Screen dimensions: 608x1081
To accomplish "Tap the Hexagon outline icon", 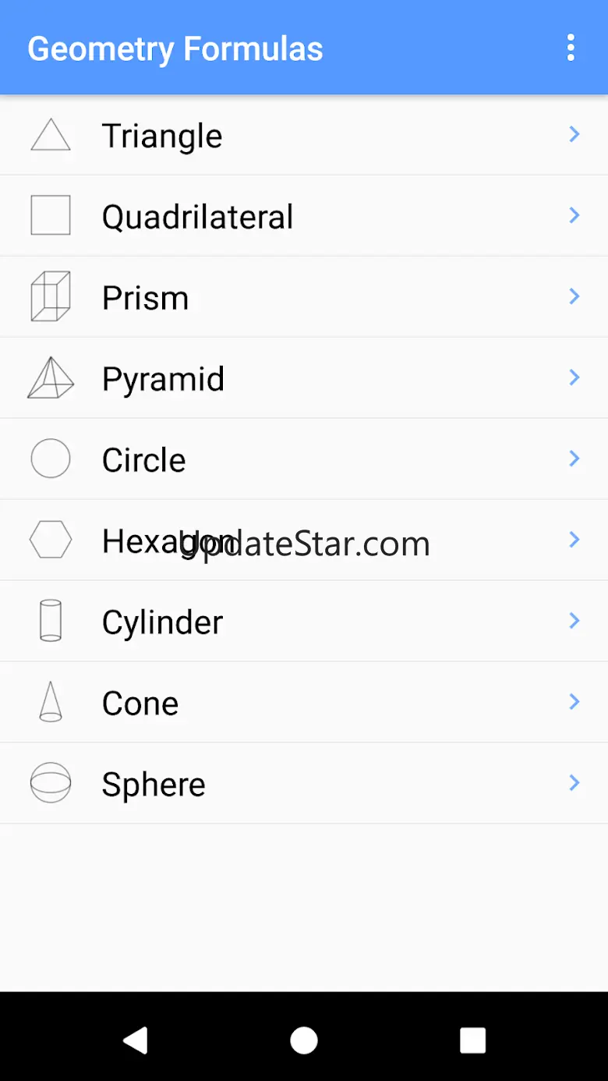I will coord(51,540).
